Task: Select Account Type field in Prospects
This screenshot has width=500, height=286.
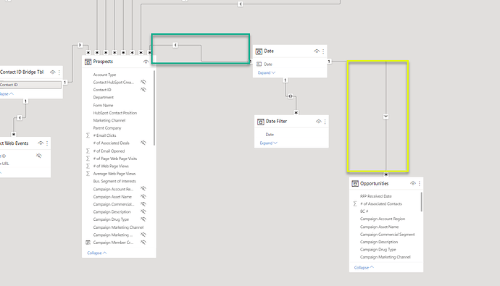Action: point(104,75)
